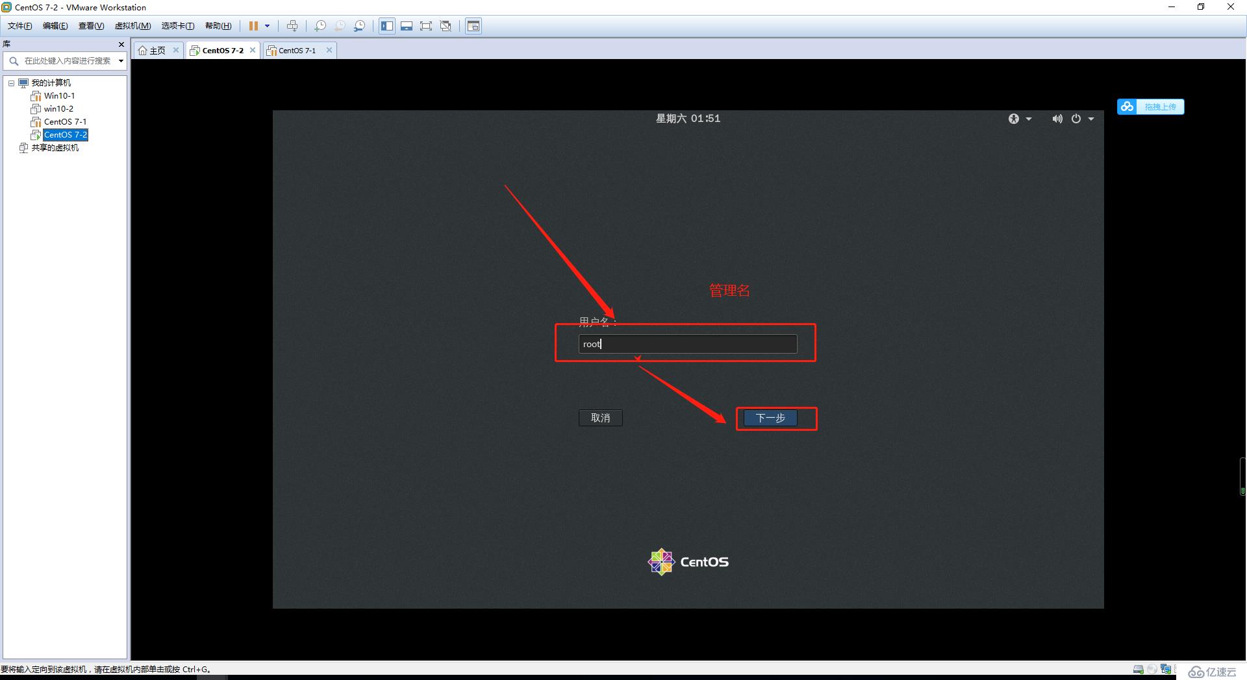The image size is (1247, 680).
Task: Open the 编辑(E) menu
Action: pyautogui.click(x=55, y=26)
